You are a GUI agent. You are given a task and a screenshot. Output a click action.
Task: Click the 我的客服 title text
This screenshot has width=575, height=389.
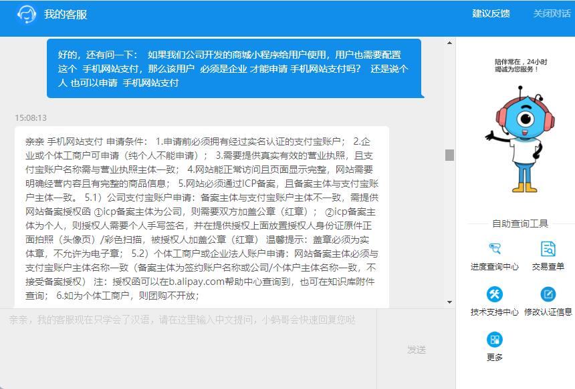[66, 15]
